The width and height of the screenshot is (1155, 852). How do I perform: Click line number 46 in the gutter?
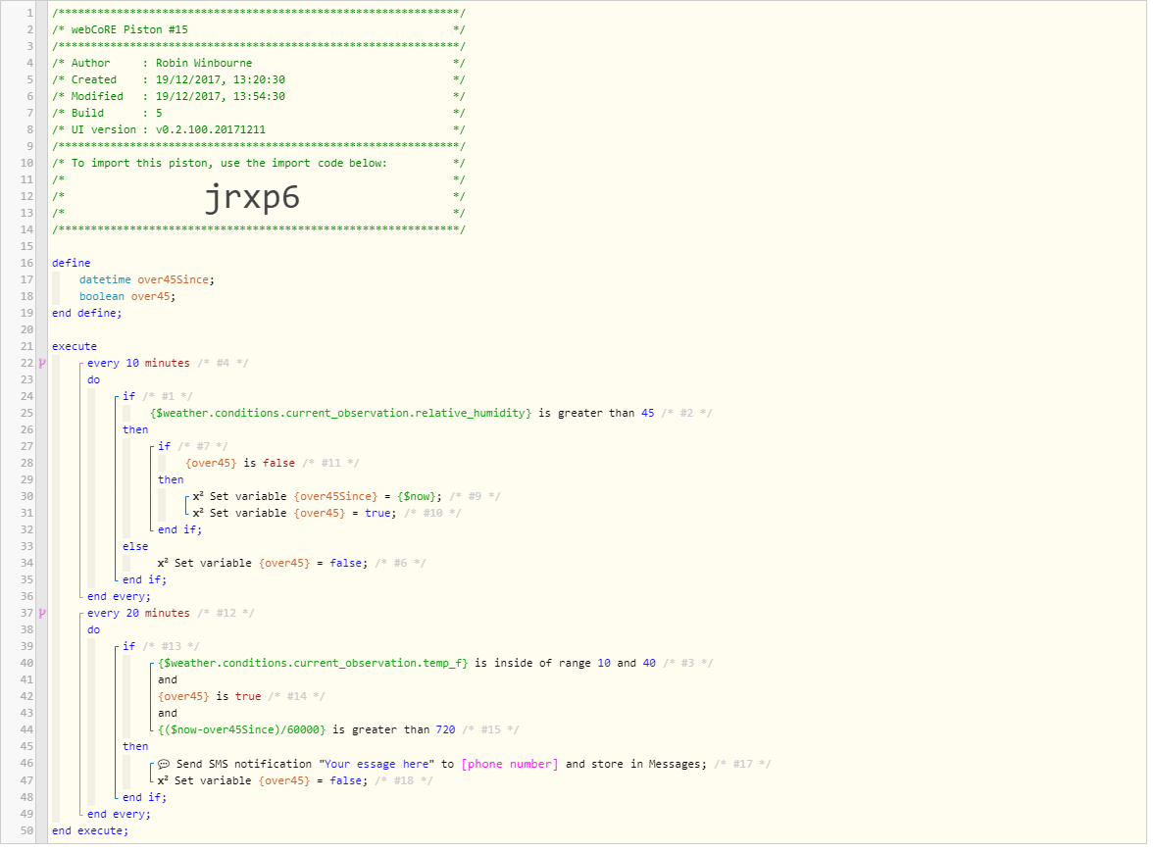26,764
